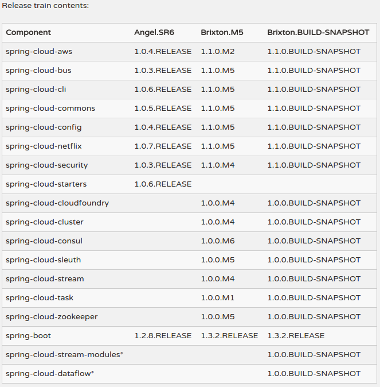The image size is (380, 387).
Task: Click the "1.0.0.M6" version for spring-cloud-consul
Action: pos(218,241)
